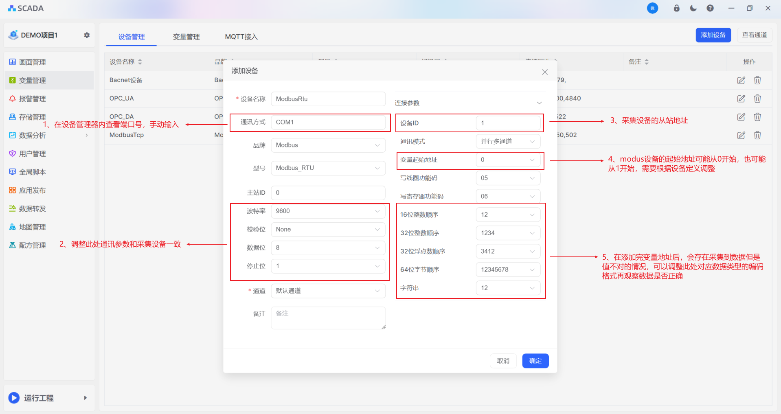Delete OPC_UA device with trash icon
This screenshot has height=414, width=781.
coord(757,99)
